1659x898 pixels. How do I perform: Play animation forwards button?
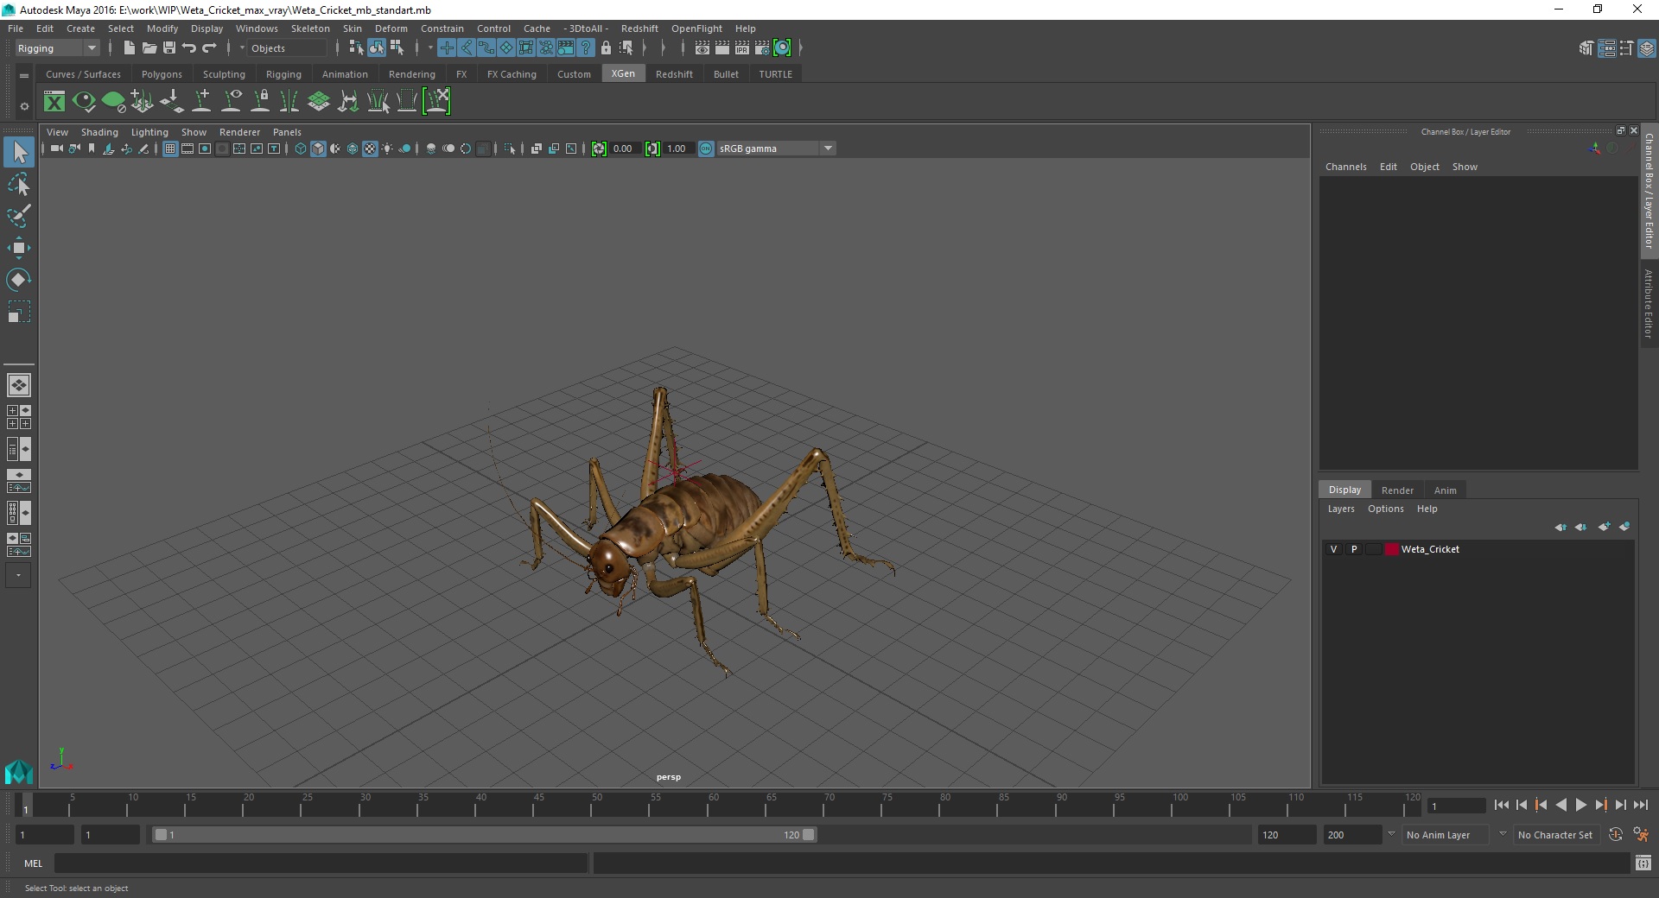click(x=1581, y=805)
